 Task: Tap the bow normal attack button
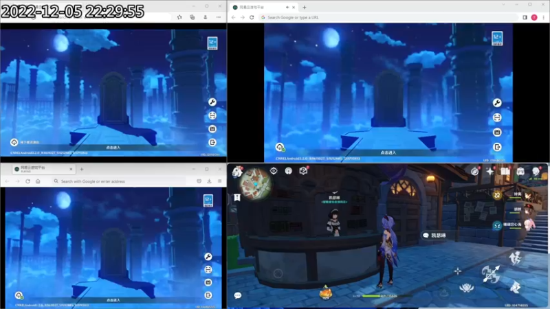[491, 274]
